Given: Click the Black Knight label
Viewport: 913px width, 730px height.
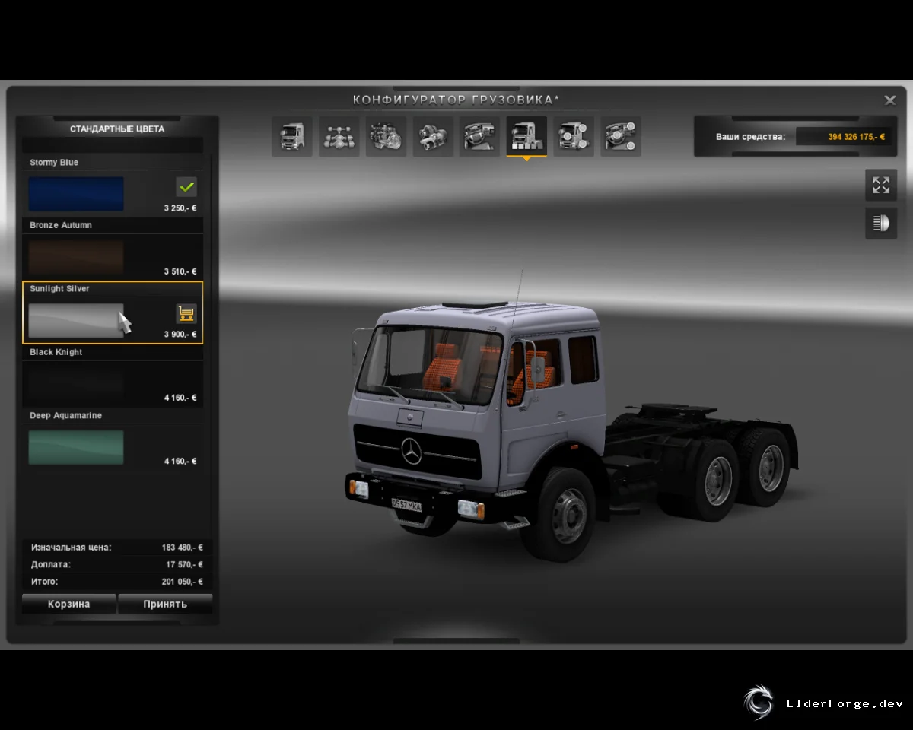Looking at the screenshot, I should point(56,352).
